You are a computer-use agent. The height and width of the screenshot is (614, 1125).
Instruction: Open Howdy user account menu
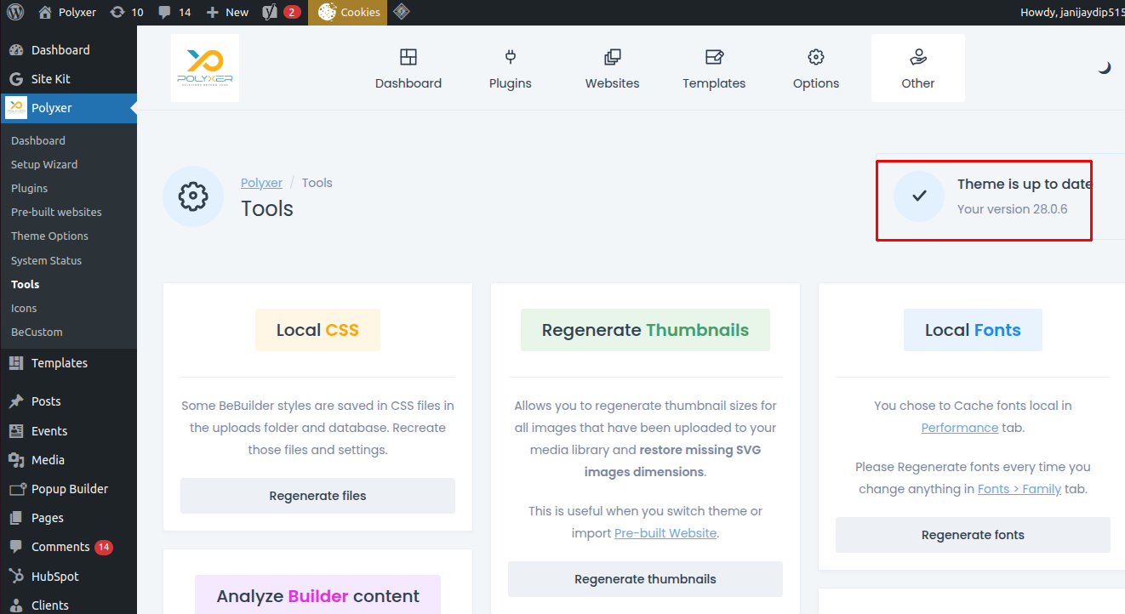click(x=1072, y=12)
